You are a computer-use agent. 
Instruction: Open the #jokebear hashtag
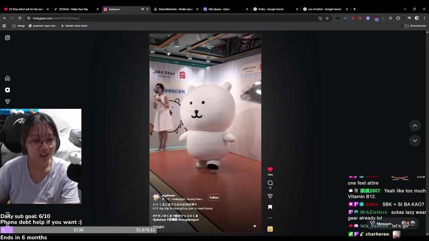160,220
